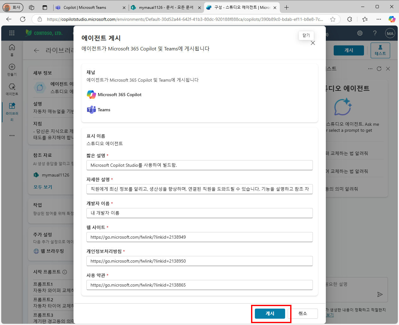Click the Contoso, Ltd. logo
The width and height of the screenshot is (399, 325).
point(44,33)
